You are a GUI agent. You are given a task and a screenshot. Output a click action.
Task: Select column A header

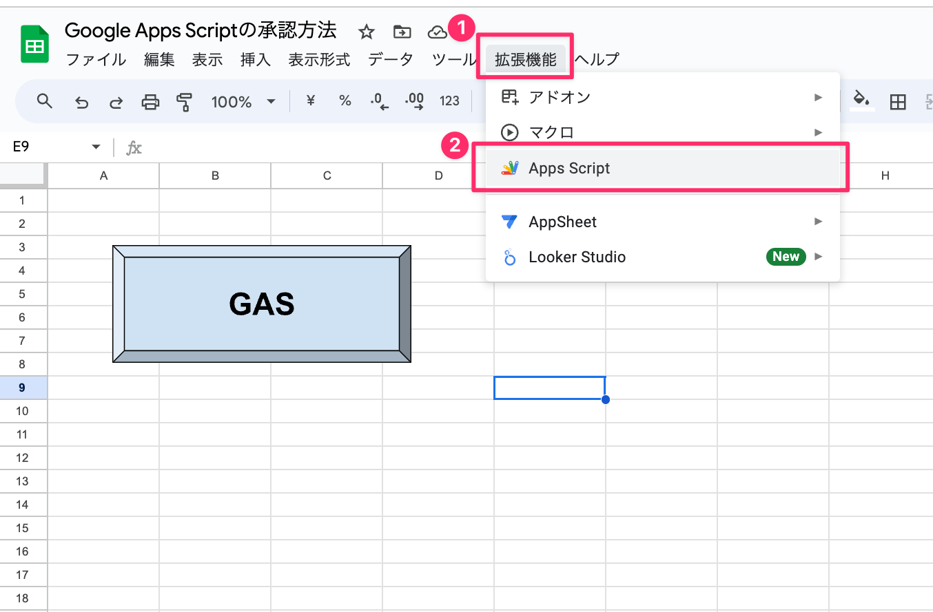point(104,176)
